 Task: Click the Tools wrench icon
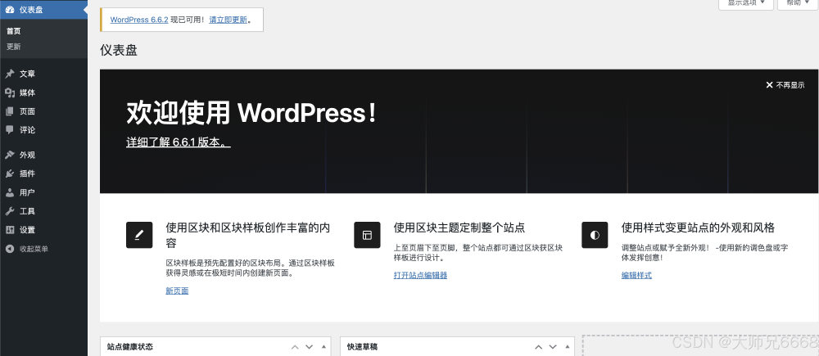tap(9, 211)
